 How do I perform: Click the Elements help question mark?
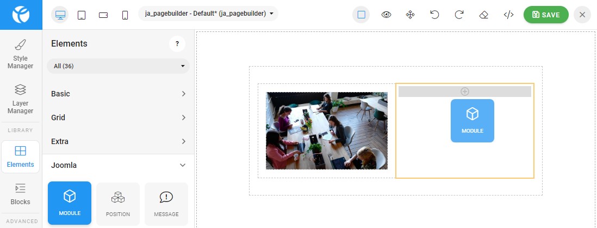point(177,44)
